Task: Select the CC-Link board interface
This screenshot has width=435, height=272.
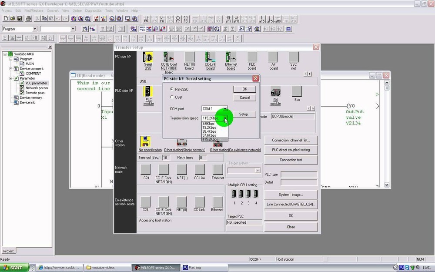Action: (210, 57)
